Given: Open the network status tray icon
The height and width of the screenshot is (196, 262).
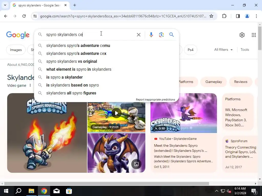Looking at the screenshot, I should [x=223, y=191].
